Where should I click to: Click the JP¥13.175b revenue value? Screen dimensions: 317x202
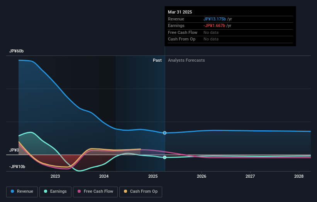pyautogui.click(x=215, y=19)
